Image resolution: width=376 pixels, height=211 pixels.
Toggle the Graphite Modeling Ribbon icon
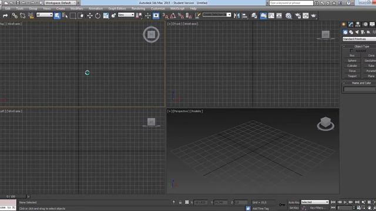tap(263, 16)
